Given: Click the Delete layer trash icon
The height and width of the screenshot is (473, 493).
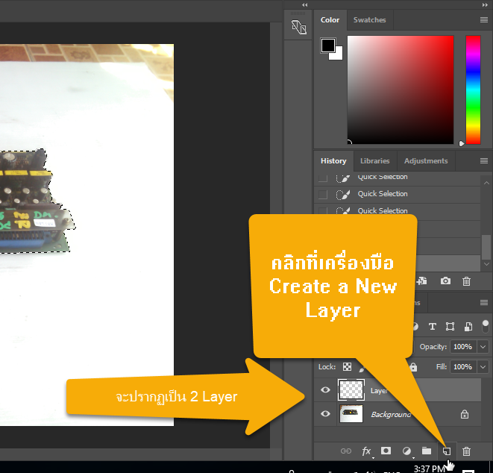Looking at the screenshot, I should (x=466, y=451).
